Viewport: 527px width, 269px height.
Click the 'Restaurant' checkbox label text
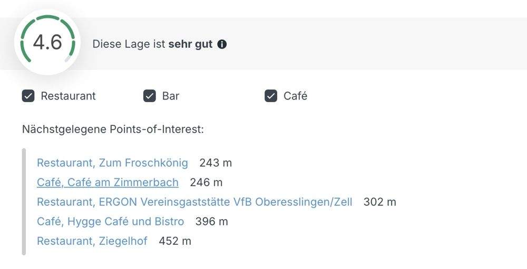pos(68,96)
